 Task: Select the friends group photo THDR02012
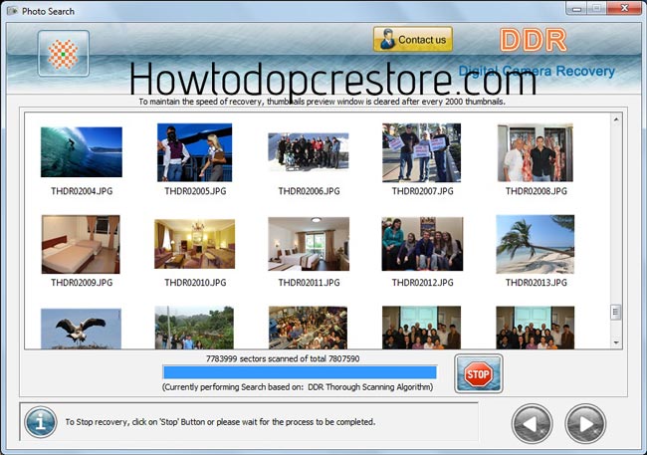[422, 244]
